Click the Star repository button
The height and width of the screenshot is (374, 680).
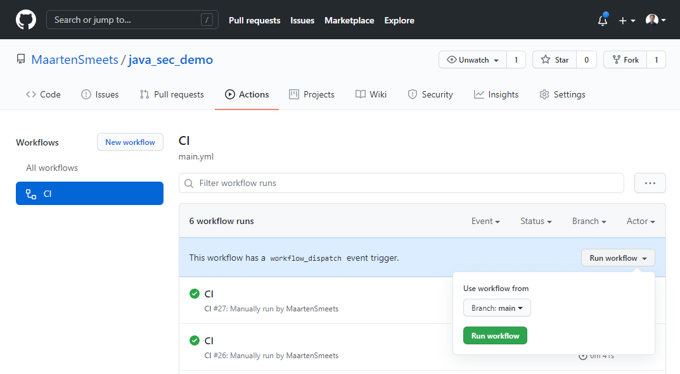(x=555, y=60)
